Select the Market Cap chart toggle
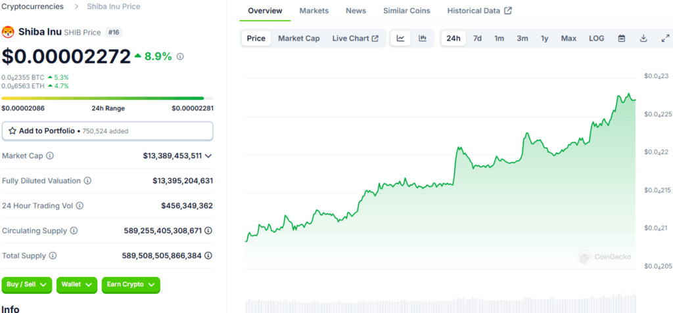This screenshot has width=673, height=313. pos(299,39)
